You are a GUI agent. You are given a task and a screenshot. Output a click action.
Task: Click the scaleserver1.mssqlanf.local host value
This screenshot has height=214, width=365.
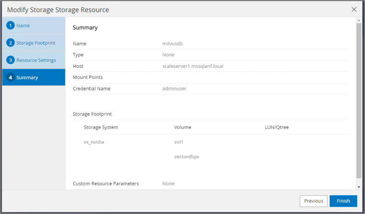coord(193,66)
